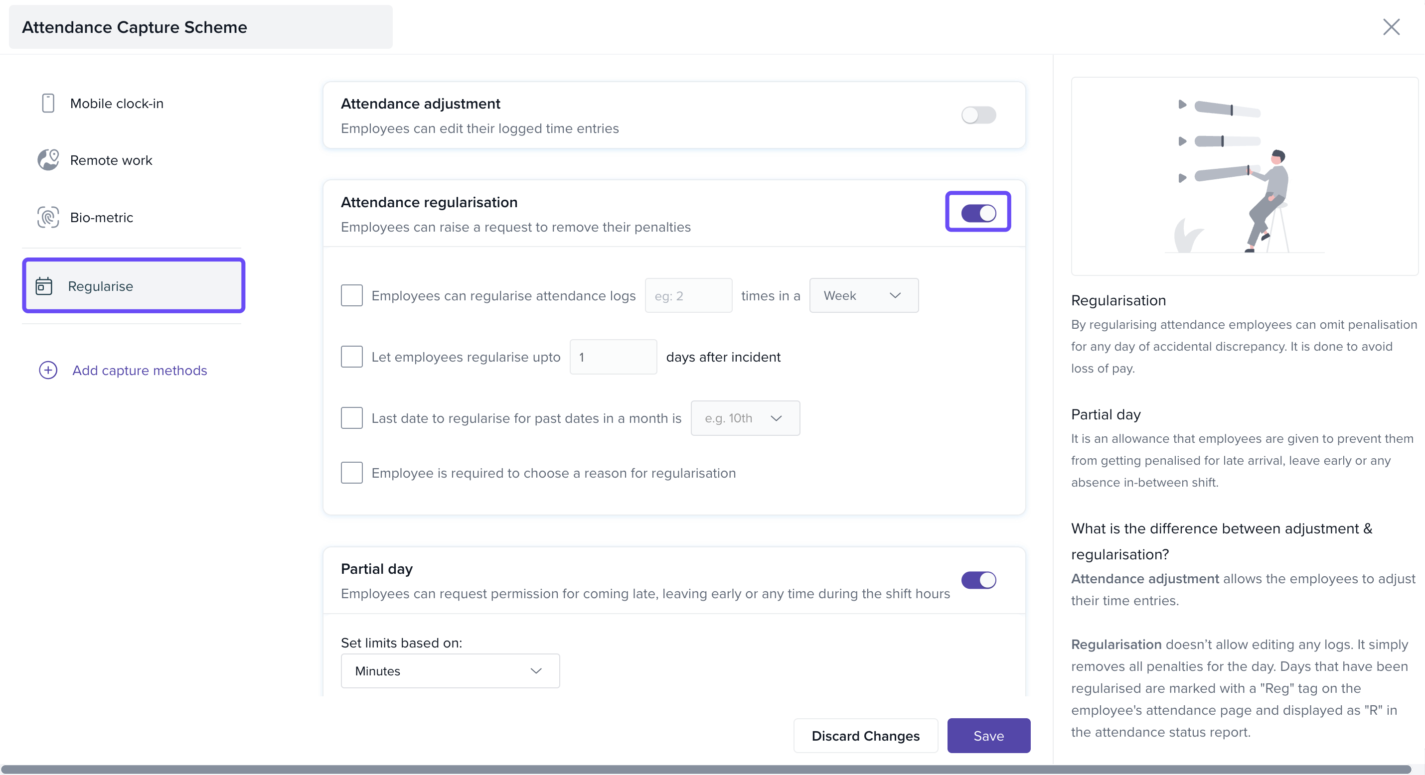This screenshot has height=775, width=1425.
Task: Check 'Employees can regularise attendance logs' box
Action: click(x=352, y=296)
